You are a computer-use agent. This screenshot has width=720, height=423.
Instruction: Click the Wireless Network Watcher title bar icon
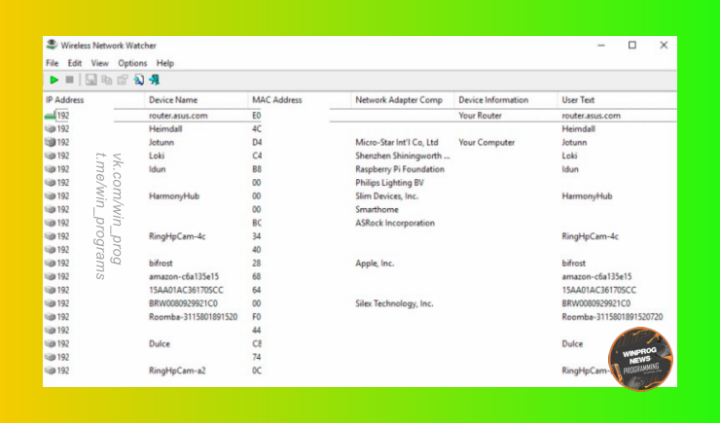(x=52, y=45)
